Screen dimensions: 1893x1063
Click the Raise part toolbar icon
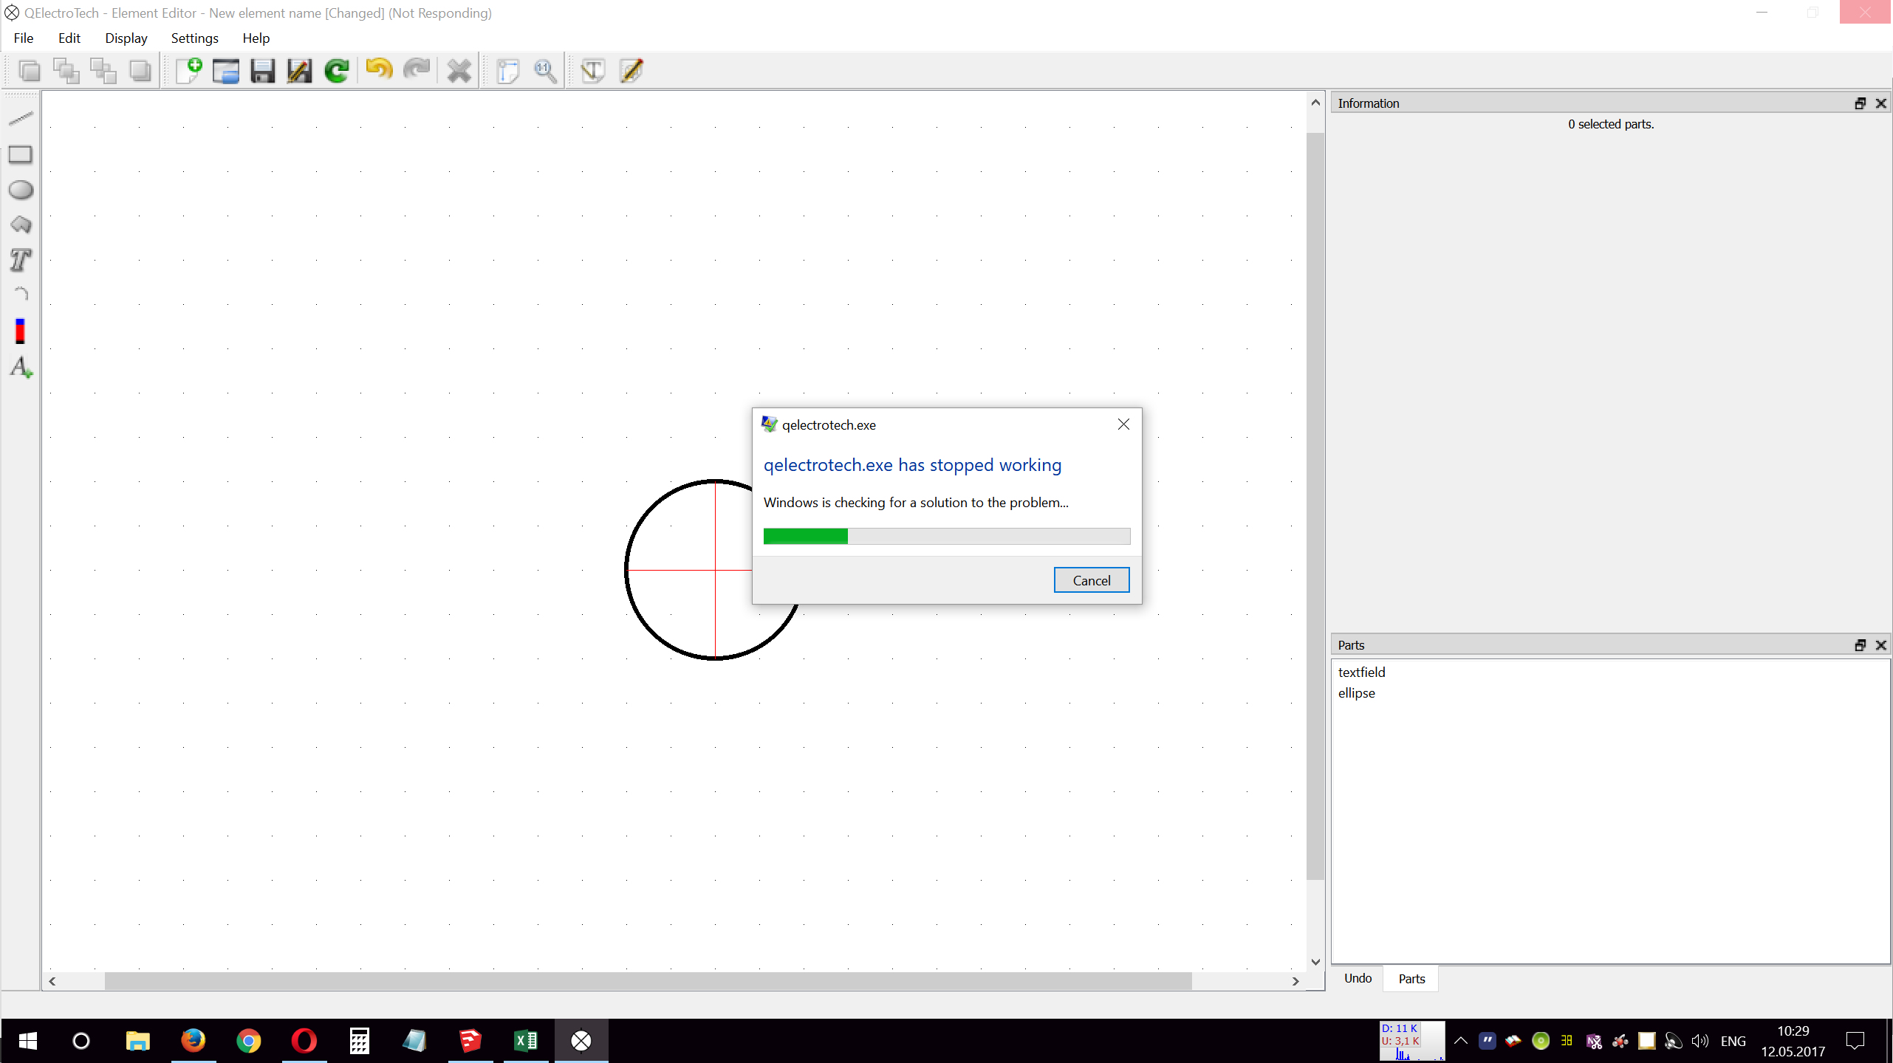pyautogui.click(x=66, y=71)
